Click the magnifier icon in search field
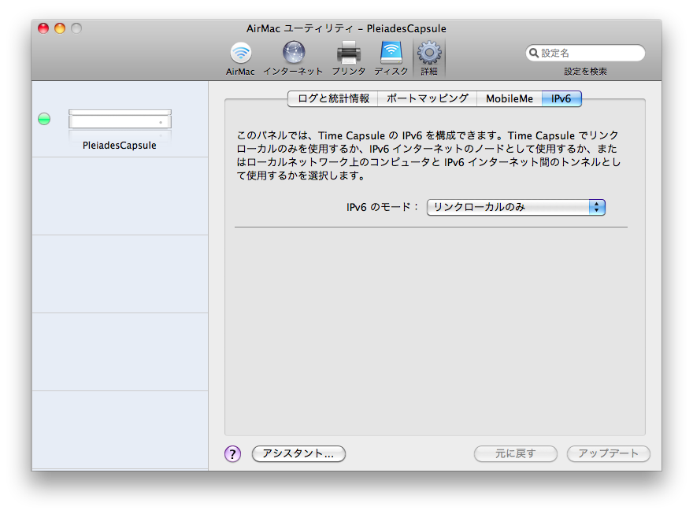 (534, 53)
